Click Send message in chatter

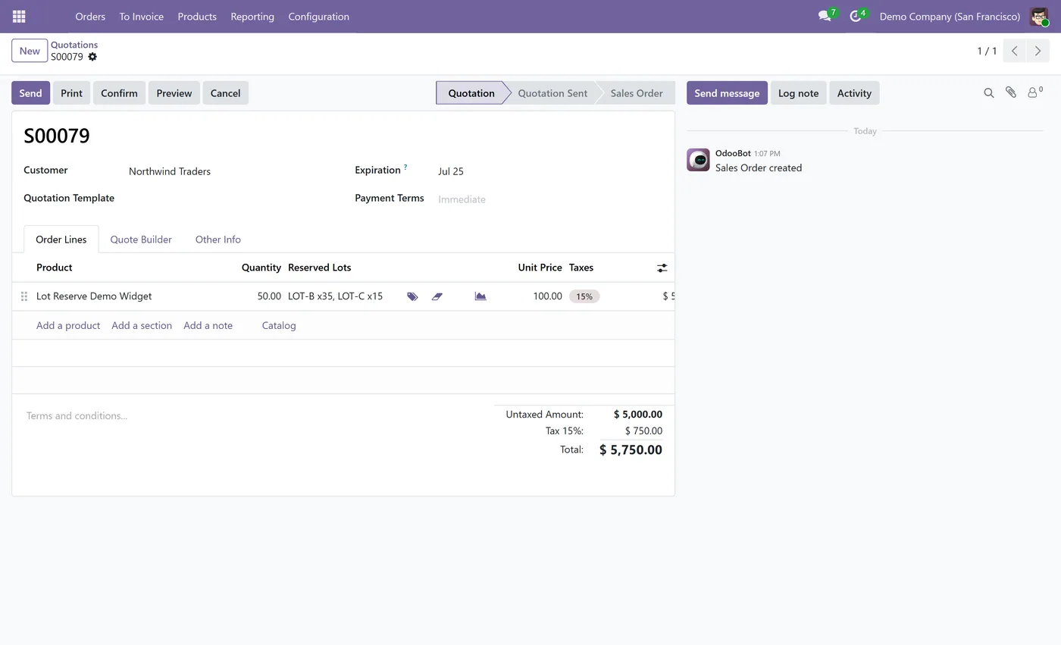(x=727, y=92)
